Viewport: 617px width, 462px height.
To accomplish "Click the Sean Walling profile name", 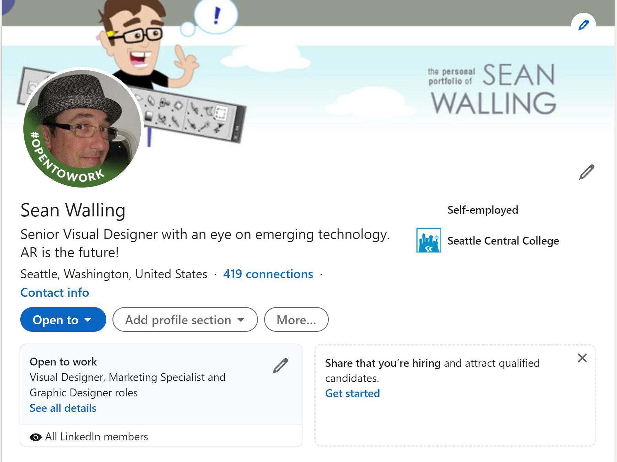I will point(73,210).
